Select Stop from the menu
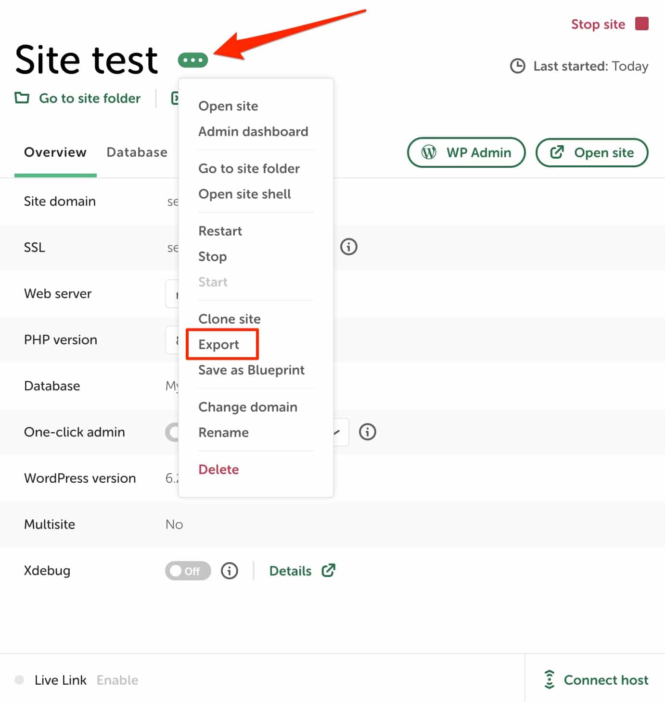The image size is (665, 702). 212,256
